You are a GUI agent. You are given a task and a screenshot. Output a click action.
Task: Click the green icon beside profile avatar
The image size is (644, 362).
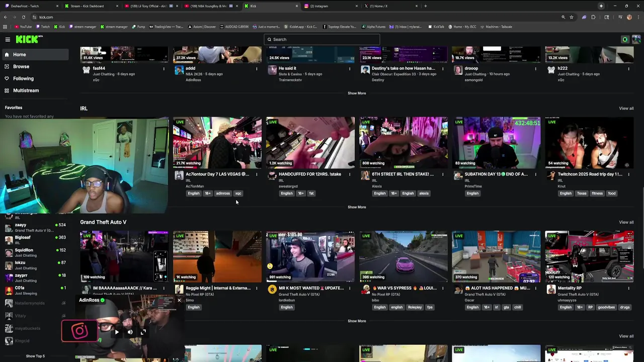(x=625, y=39)
